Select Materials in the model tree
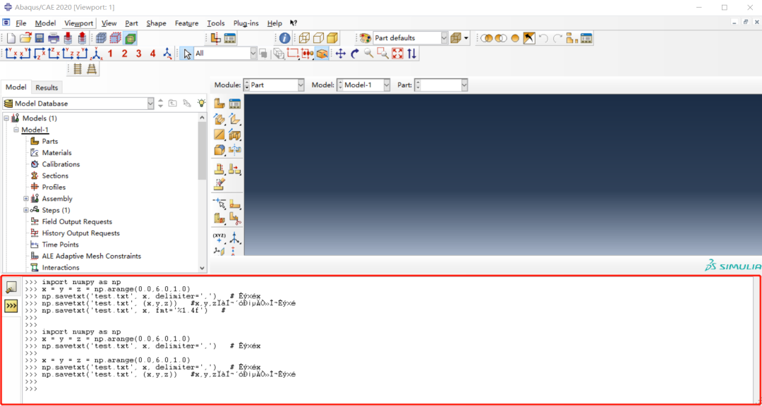 pos(57,152)
